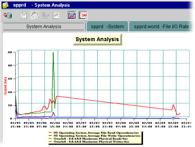Click the green Physical Reads spike peak
Screen dimensions: 195x147
(53, 53)
